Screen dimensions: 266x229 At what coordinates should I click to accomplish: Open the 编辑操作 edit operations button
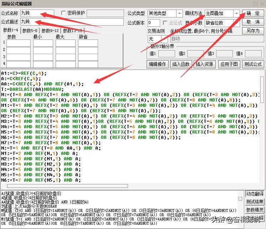(157, 64)
